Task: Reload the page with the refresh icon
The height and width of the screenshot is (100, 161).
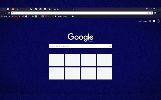Action: (x=9, y=13)
